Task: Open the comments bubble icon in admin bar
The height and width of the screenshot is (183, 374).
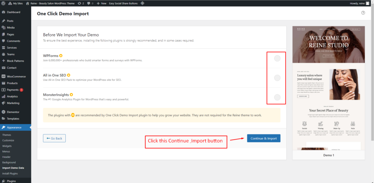Action: pos(89,3)
